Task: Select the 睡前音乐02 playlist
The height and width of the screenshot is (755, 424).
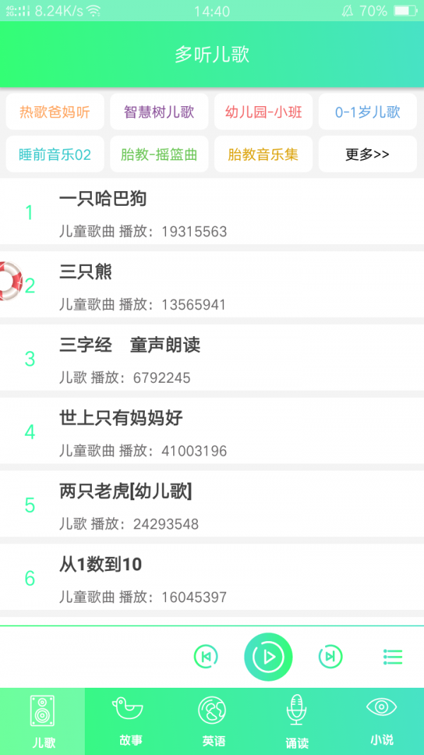Action: pos(54,154)
